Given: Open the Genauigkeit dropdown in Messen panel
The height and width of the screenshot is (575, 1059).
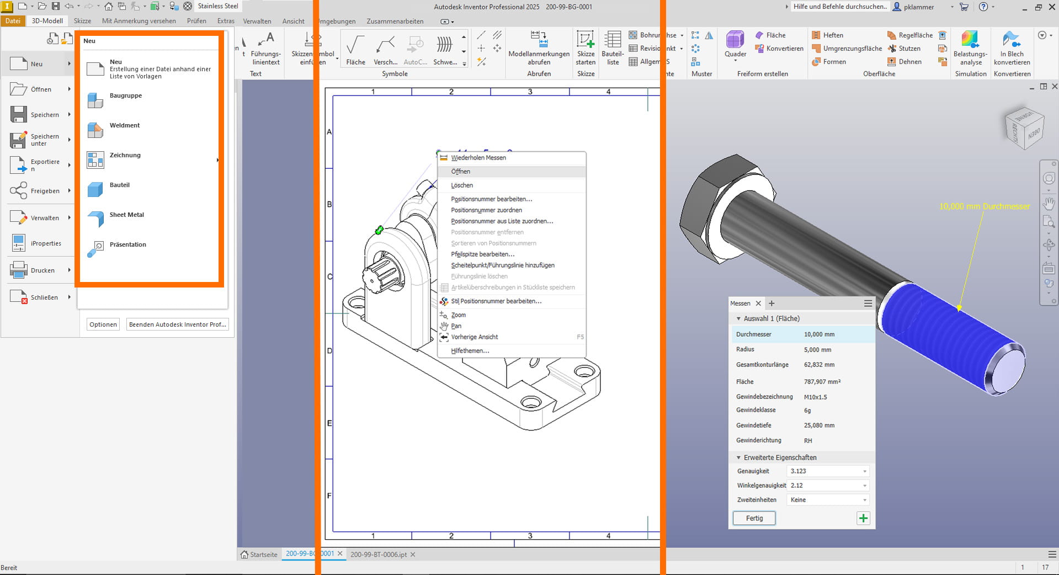Looking at the screenshot, I should [x=864, y=471].
